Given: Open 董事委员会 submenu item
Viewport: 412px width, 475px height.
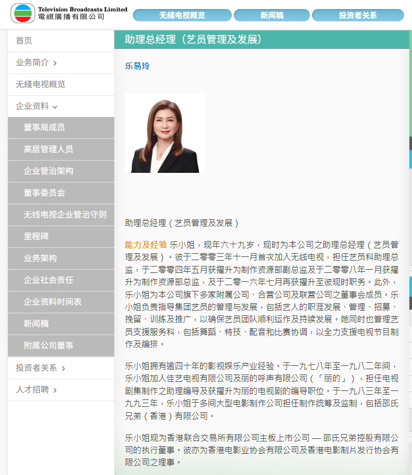Looking at the screenshot, I should point(44,193).
